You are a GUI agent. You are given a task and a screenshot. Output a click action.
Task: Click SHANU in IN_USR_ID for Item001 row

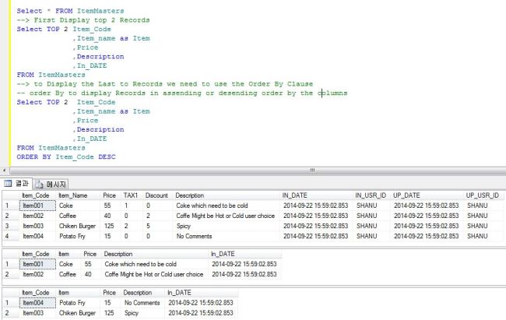(x=372, y=206)
